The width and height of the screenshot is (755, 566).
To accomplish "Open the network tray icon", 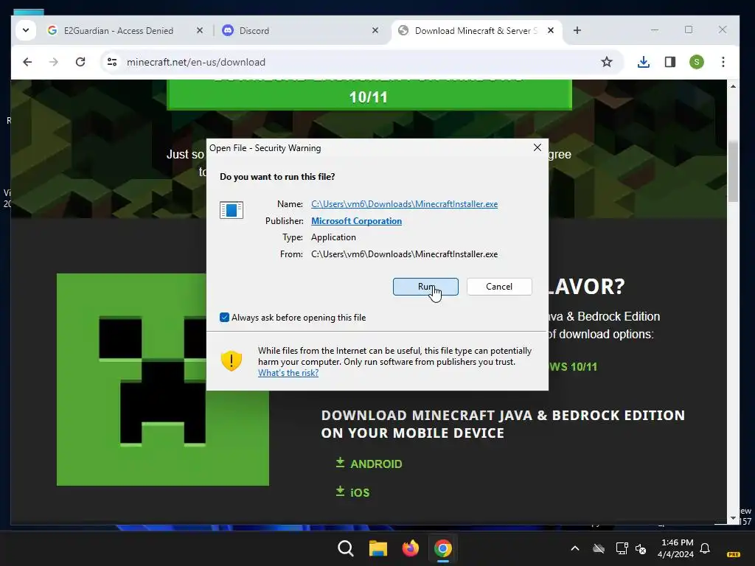I will [x=622, y=548].
